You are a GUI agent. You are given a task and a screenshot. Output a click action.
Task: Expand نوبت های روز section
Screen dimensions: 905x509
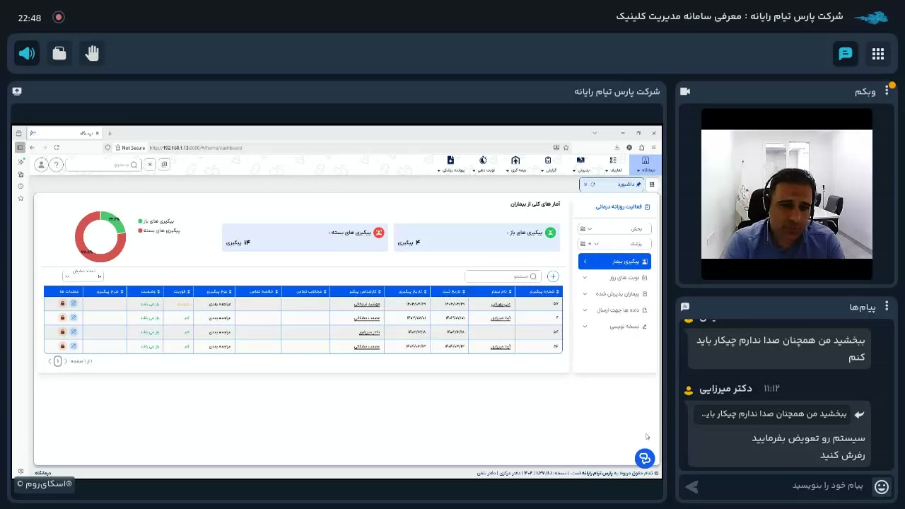tap(614, 278)
